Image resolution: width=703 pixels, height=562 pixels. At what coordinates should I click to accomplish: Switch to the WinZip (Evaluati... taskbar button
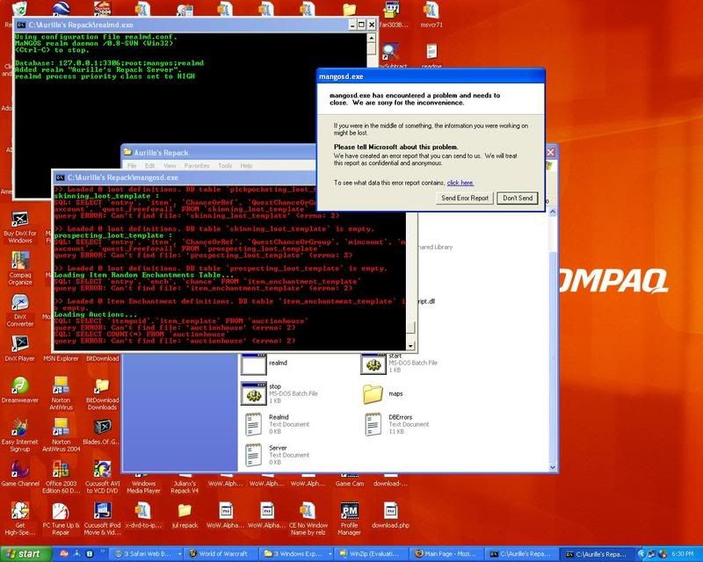(372, 554)
